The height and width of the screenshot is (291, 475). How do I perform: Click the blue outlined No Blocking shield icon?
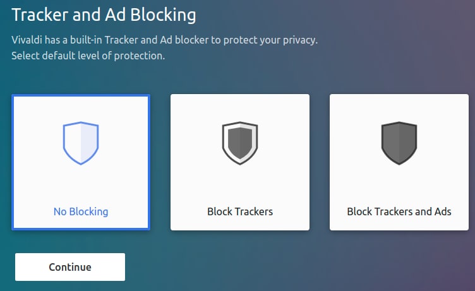tap(81, 143)
